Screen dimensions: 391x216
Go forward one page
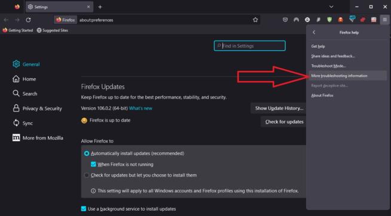[x=17, y=20]
